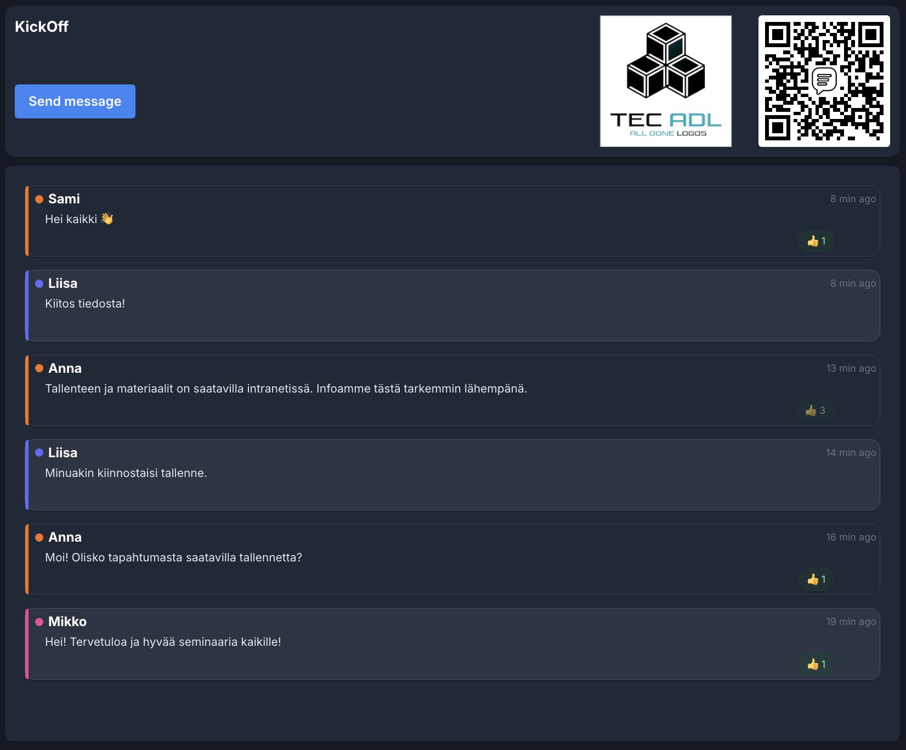Like Sami's "Hei kaikki" message

[816, 241]
